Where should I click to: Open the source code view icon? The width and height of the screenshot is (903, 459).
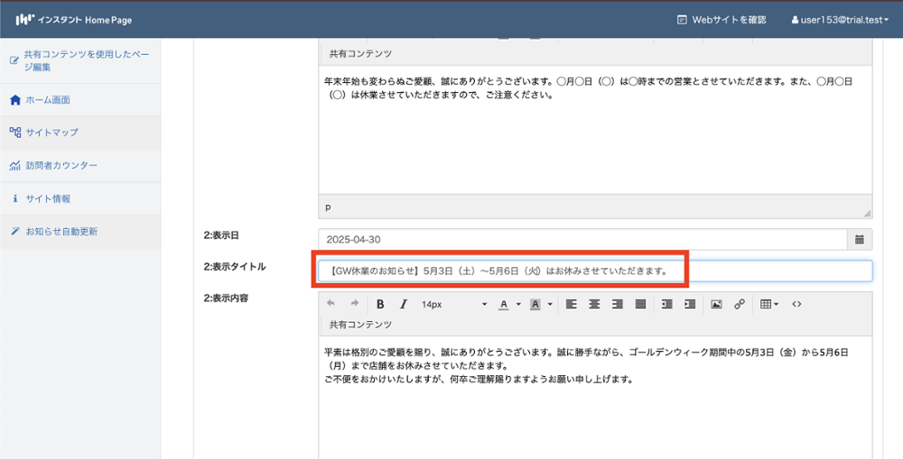796,305
